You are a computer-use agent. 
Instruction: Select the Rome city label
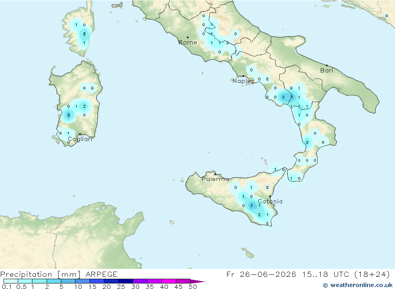pyautogui.click(x=188, y=43)
